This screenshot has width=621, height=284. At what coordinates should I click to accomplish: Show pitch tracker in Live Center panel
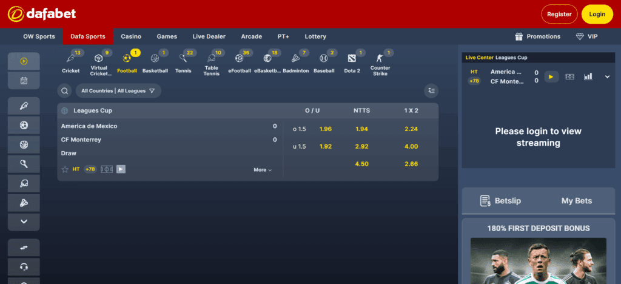pos(569,76)
